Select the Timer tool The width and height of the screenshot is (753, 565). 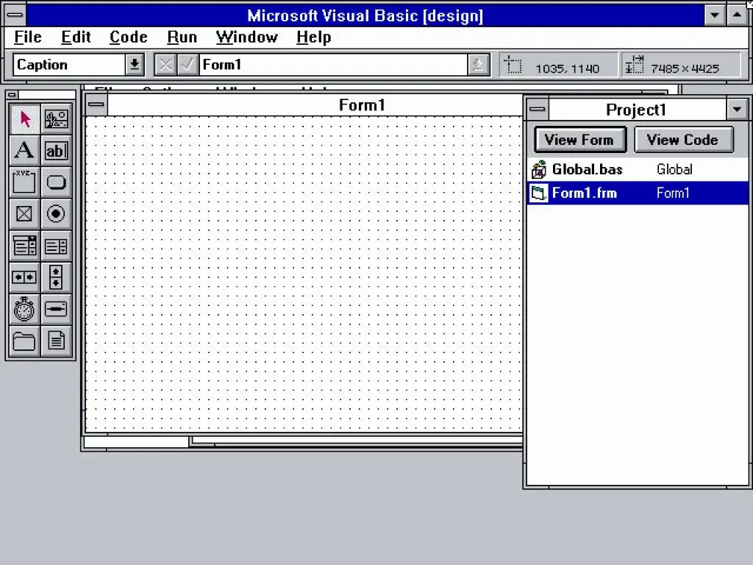(x=24, y=309)
